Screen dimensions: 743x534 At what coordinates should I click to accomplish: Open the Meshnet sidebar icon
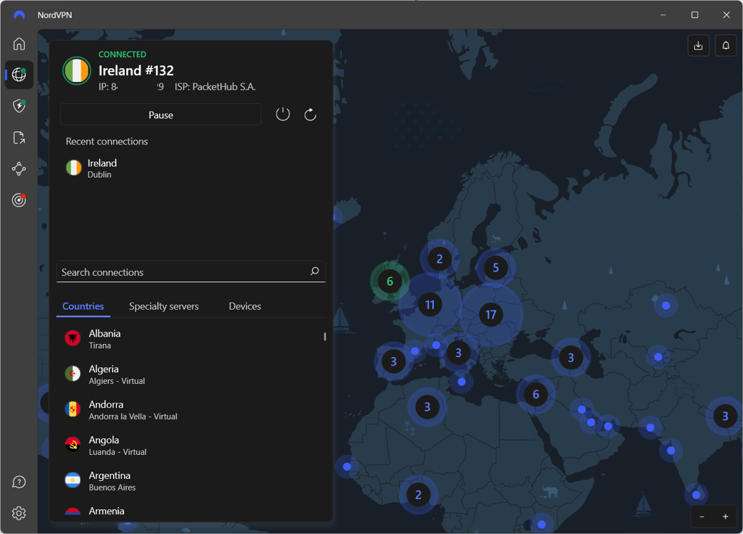tap(19, 168)
